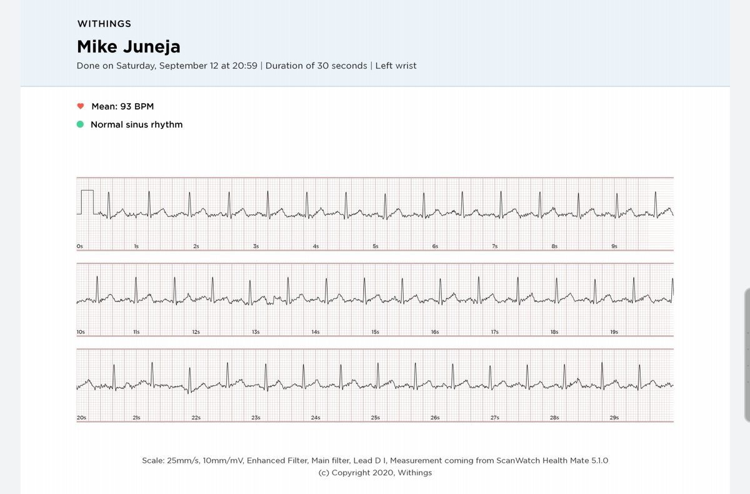Click the 7s marker on the first strip

coord(494,246)
